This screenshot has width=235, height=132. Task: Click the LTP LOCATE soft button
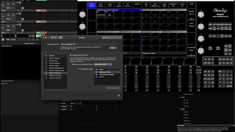119,5
